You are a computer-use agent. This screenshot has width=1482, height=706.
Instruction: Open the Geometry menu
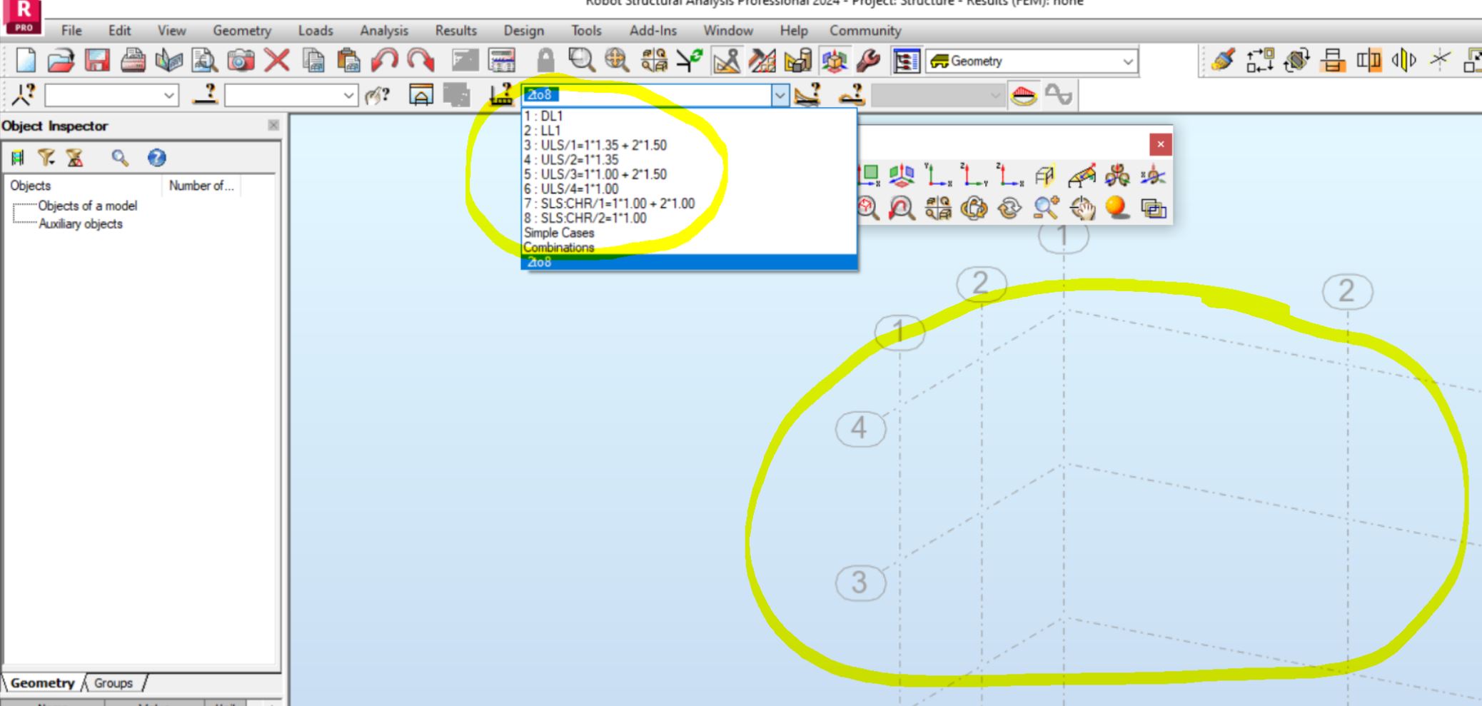242,31
